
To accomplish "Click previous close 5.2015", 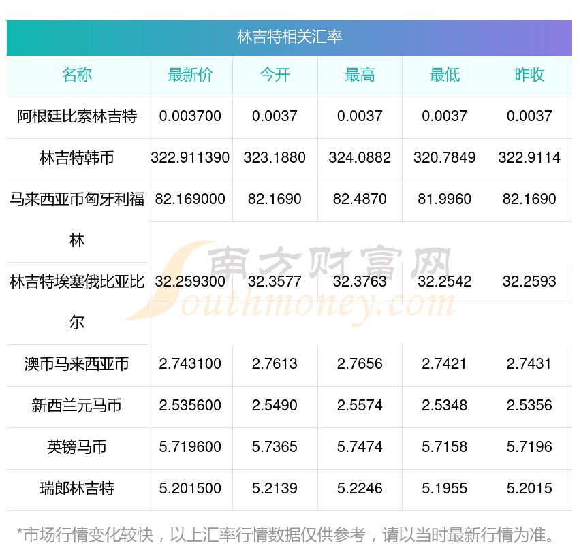I will [x=529, y=489].
